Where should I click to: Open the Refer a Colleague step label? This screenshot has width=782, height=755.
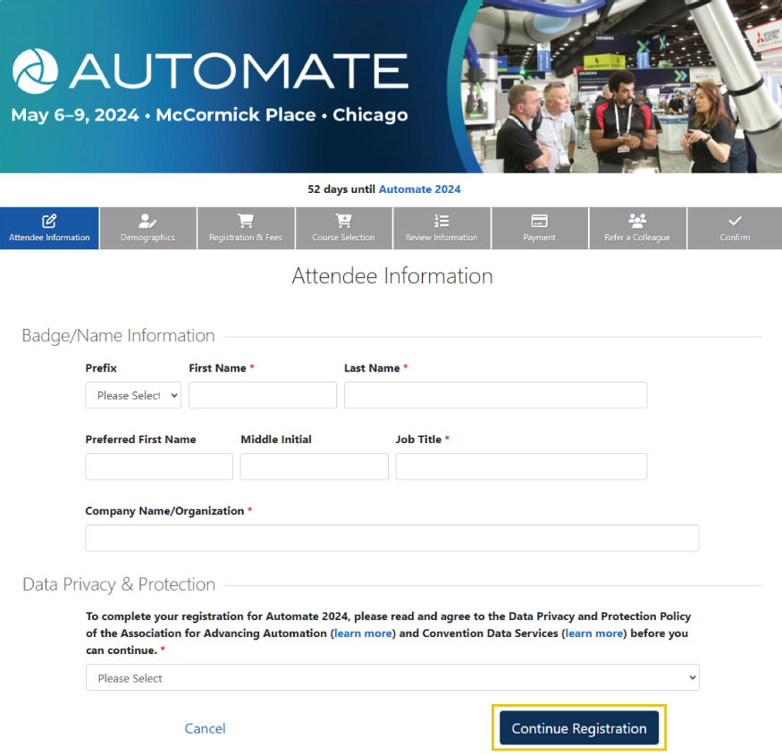tap(637, 238)
